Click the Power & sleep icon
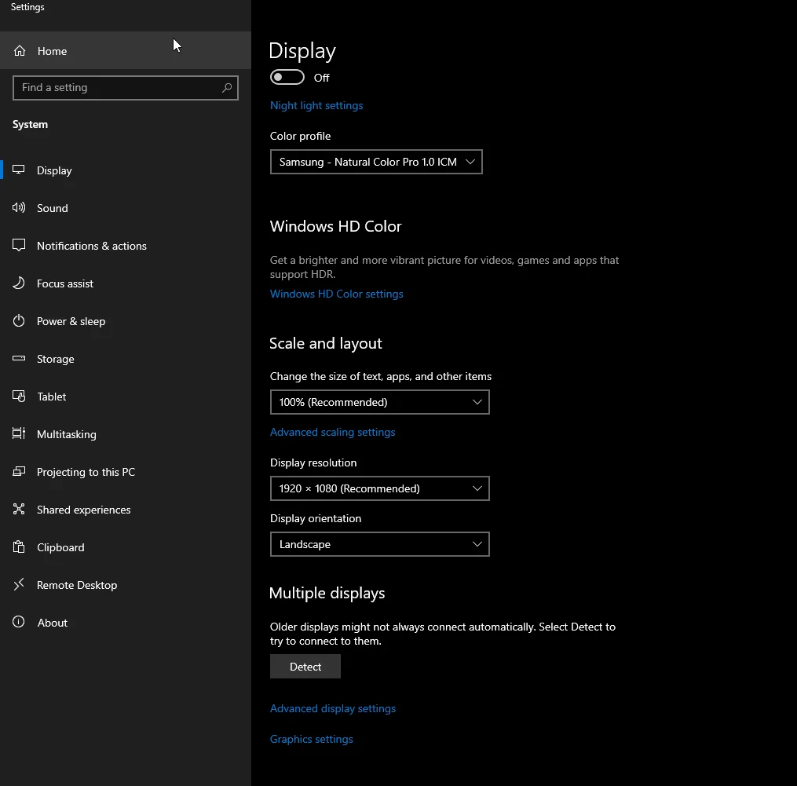 click(x=19, y=321)
